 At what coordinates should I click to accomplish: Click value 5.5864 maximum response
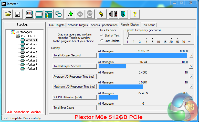coord(143,82)
